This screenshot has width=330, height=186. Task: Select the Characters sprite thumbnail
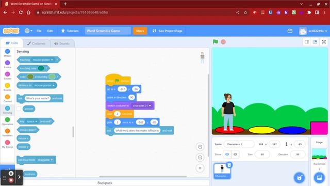(222, 171)
